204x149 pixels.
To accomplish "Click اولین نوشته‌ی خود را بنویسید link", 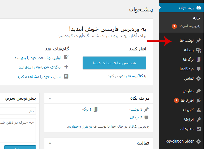I will point(37,58).
